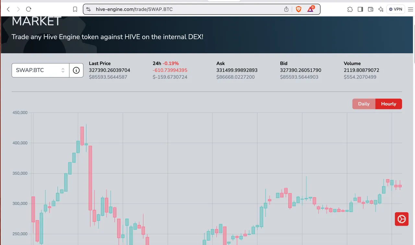The image size is (415, 245).
Task: Switch chart to Daily view
Action: point(364,104)
